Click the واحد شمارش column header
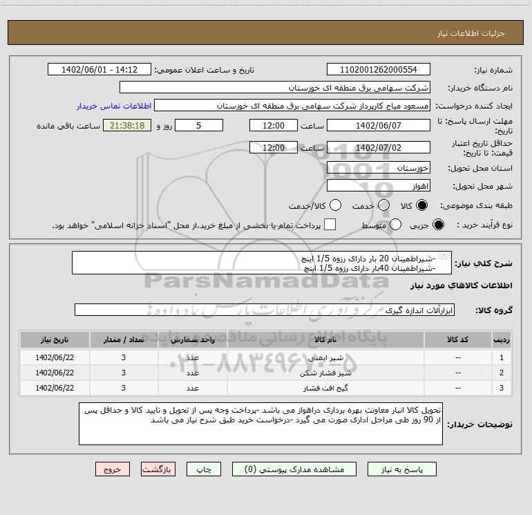 click(x=192, y=339)
